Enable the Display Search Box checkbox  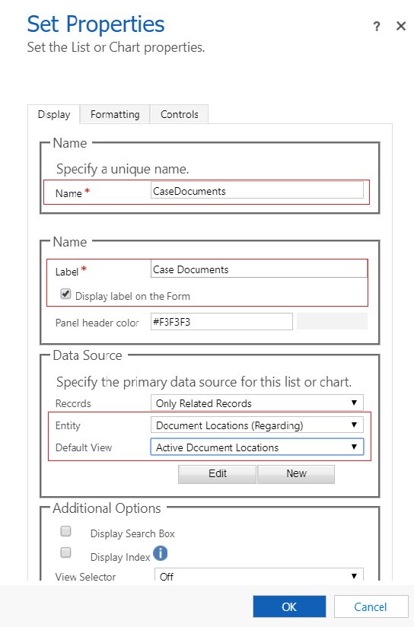pyautogui.click(x=65, y=531)
